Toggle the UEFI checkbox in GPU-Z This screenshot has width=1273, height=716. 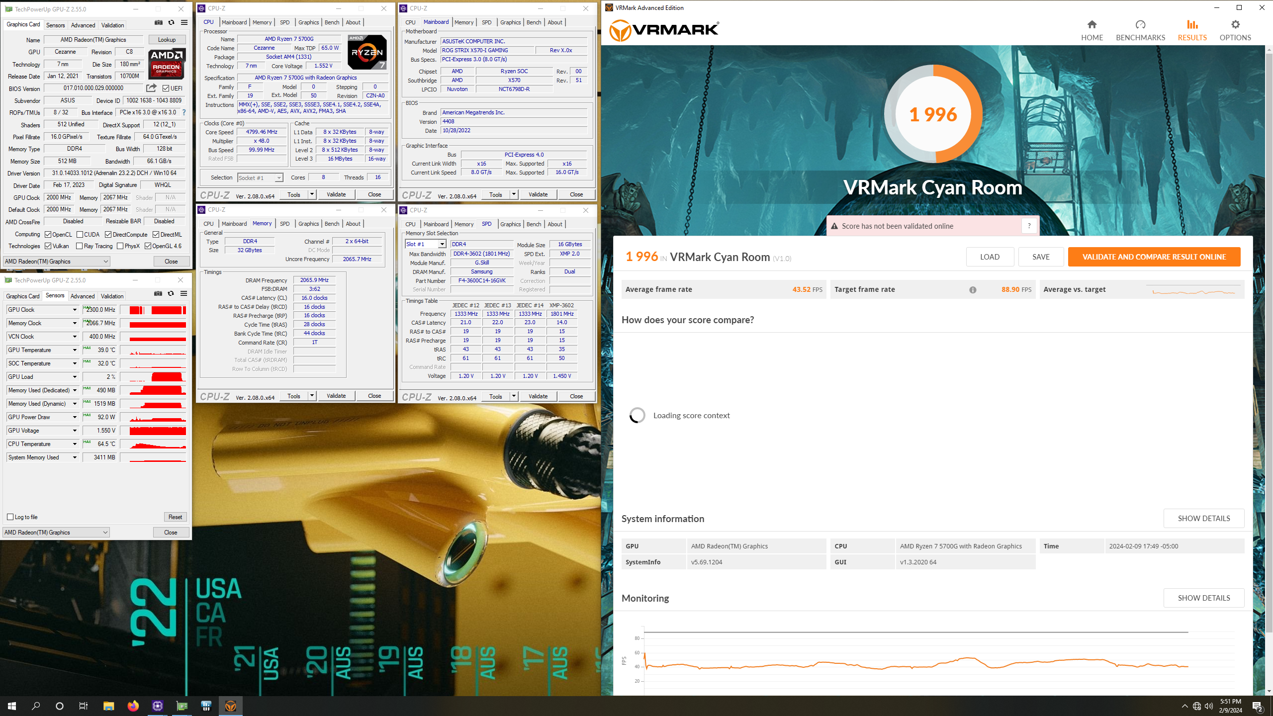click(166, 89)
